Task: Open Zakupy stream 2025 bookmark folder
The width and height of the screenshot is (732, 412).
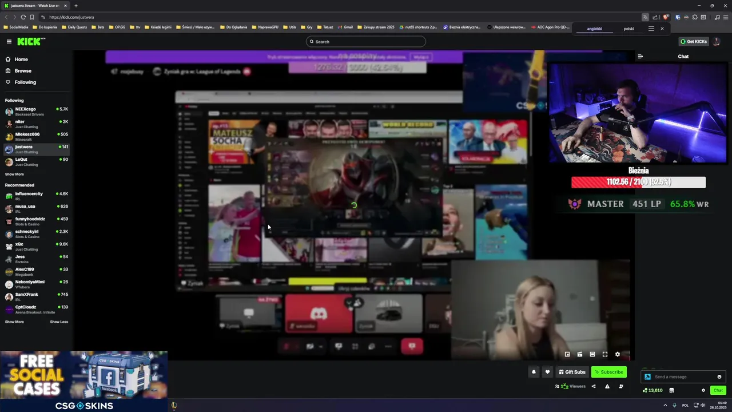Action: coord(375,27)
